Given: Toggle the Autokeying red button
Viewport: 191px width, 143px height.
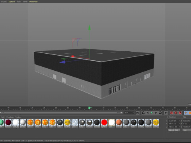Looking at the screenshot, I should (176, 113).
